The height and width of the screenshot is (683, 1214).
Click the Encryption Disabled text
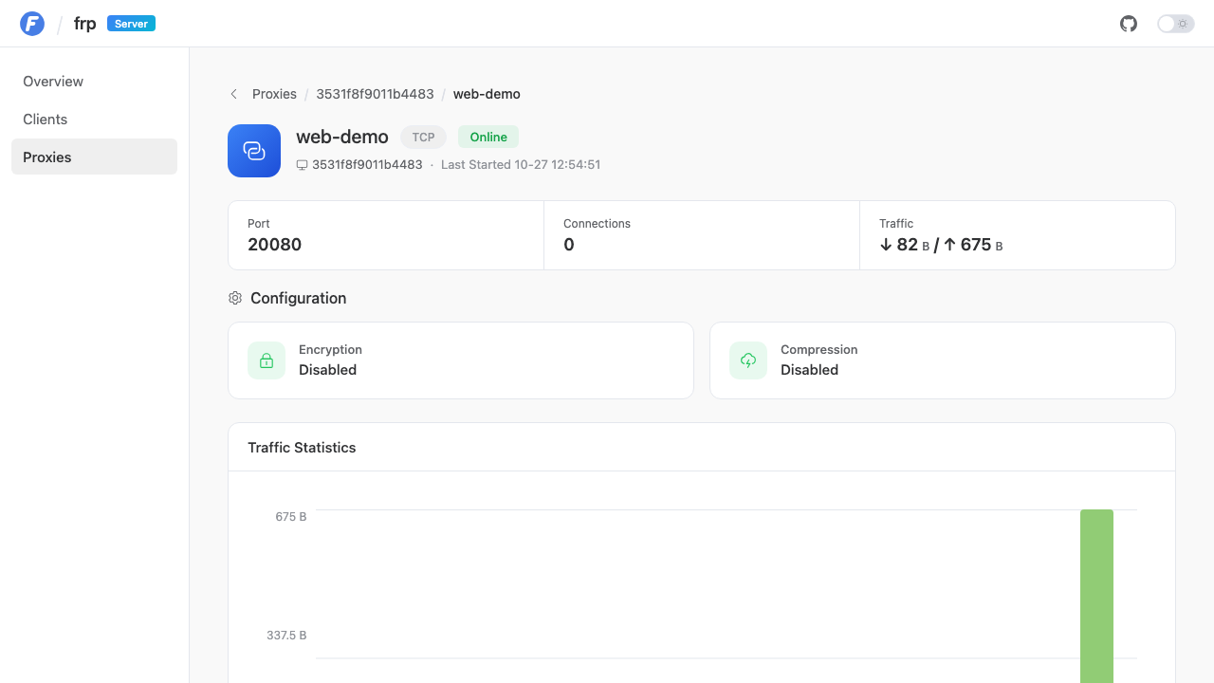[x=327, y=370]
